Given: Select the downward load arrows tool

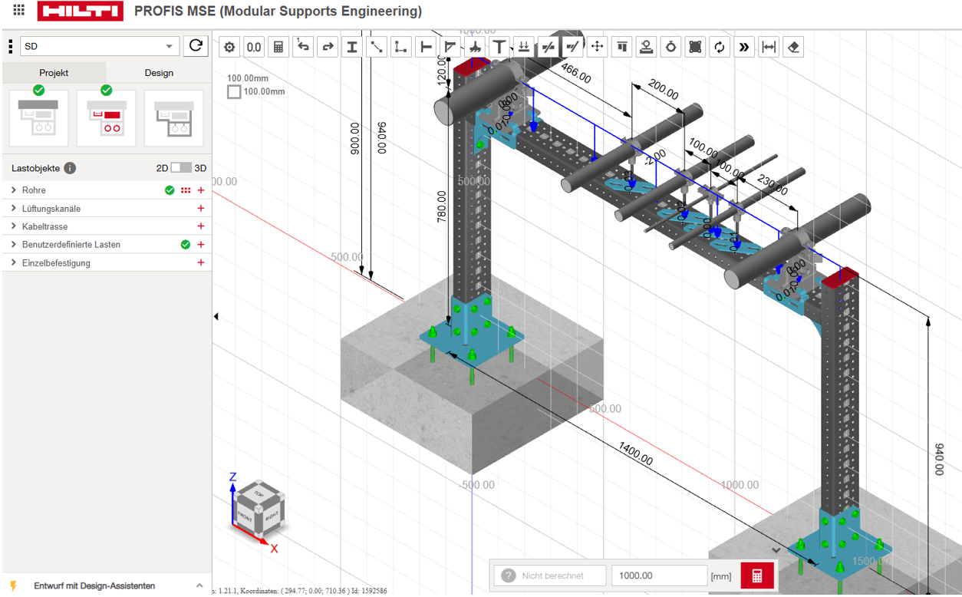Looking at the screenshot, I should click(x=524, y=47).
